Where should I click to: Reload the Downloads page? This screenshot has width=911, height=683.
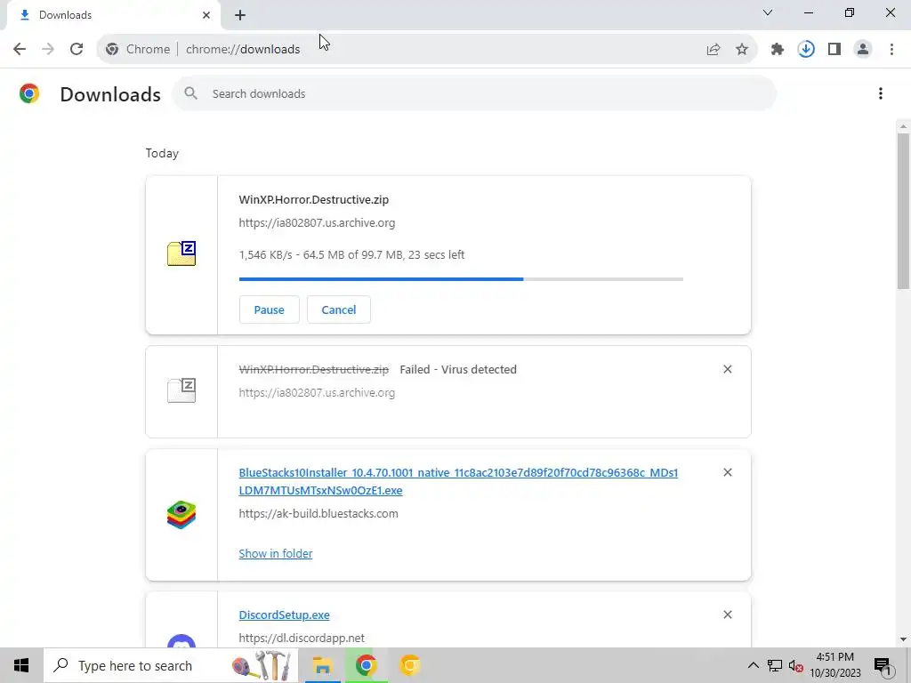click(x=77, y=49)
